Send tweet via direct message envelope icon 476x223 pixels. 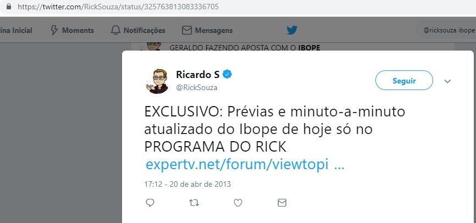coord(282,203)
